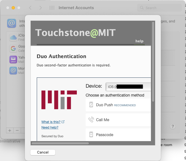Open the Touchstone help link
This screenshot has width=186, height=161.
pos(139,41)
